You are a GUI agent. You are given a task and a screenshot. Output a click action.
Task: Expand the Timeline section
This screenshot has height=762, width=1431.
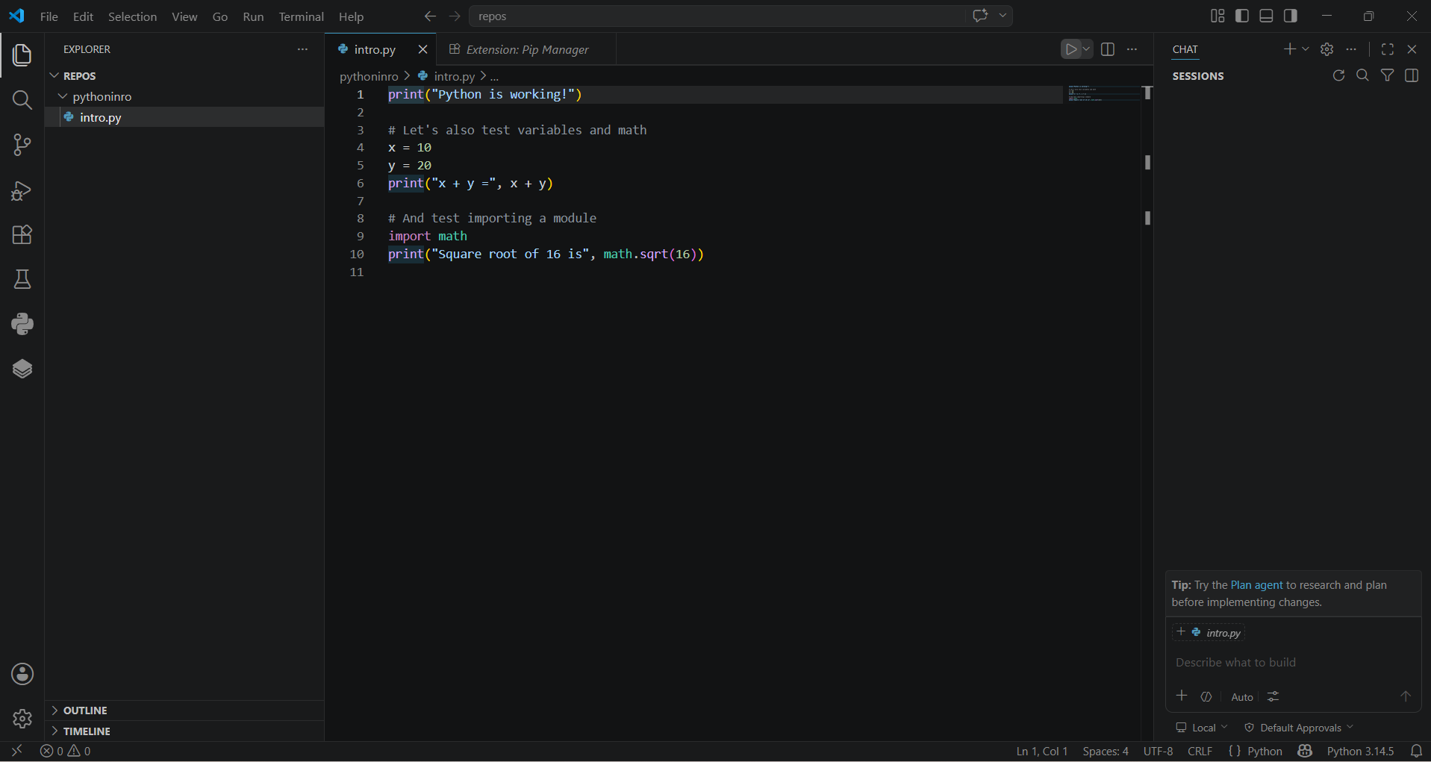click(x=184, y=731)
